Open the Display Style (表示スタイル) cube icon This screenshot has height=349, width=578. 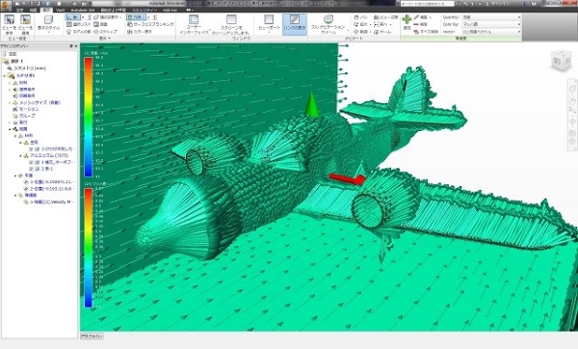pos(48,19)
